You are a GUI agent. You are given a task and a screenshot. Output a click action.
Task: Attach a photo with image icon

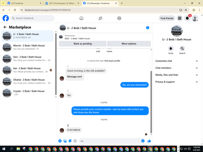pos(65,141)
